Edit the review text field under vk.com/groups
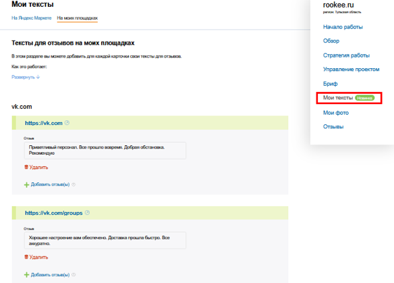 (x=105, y=240)
